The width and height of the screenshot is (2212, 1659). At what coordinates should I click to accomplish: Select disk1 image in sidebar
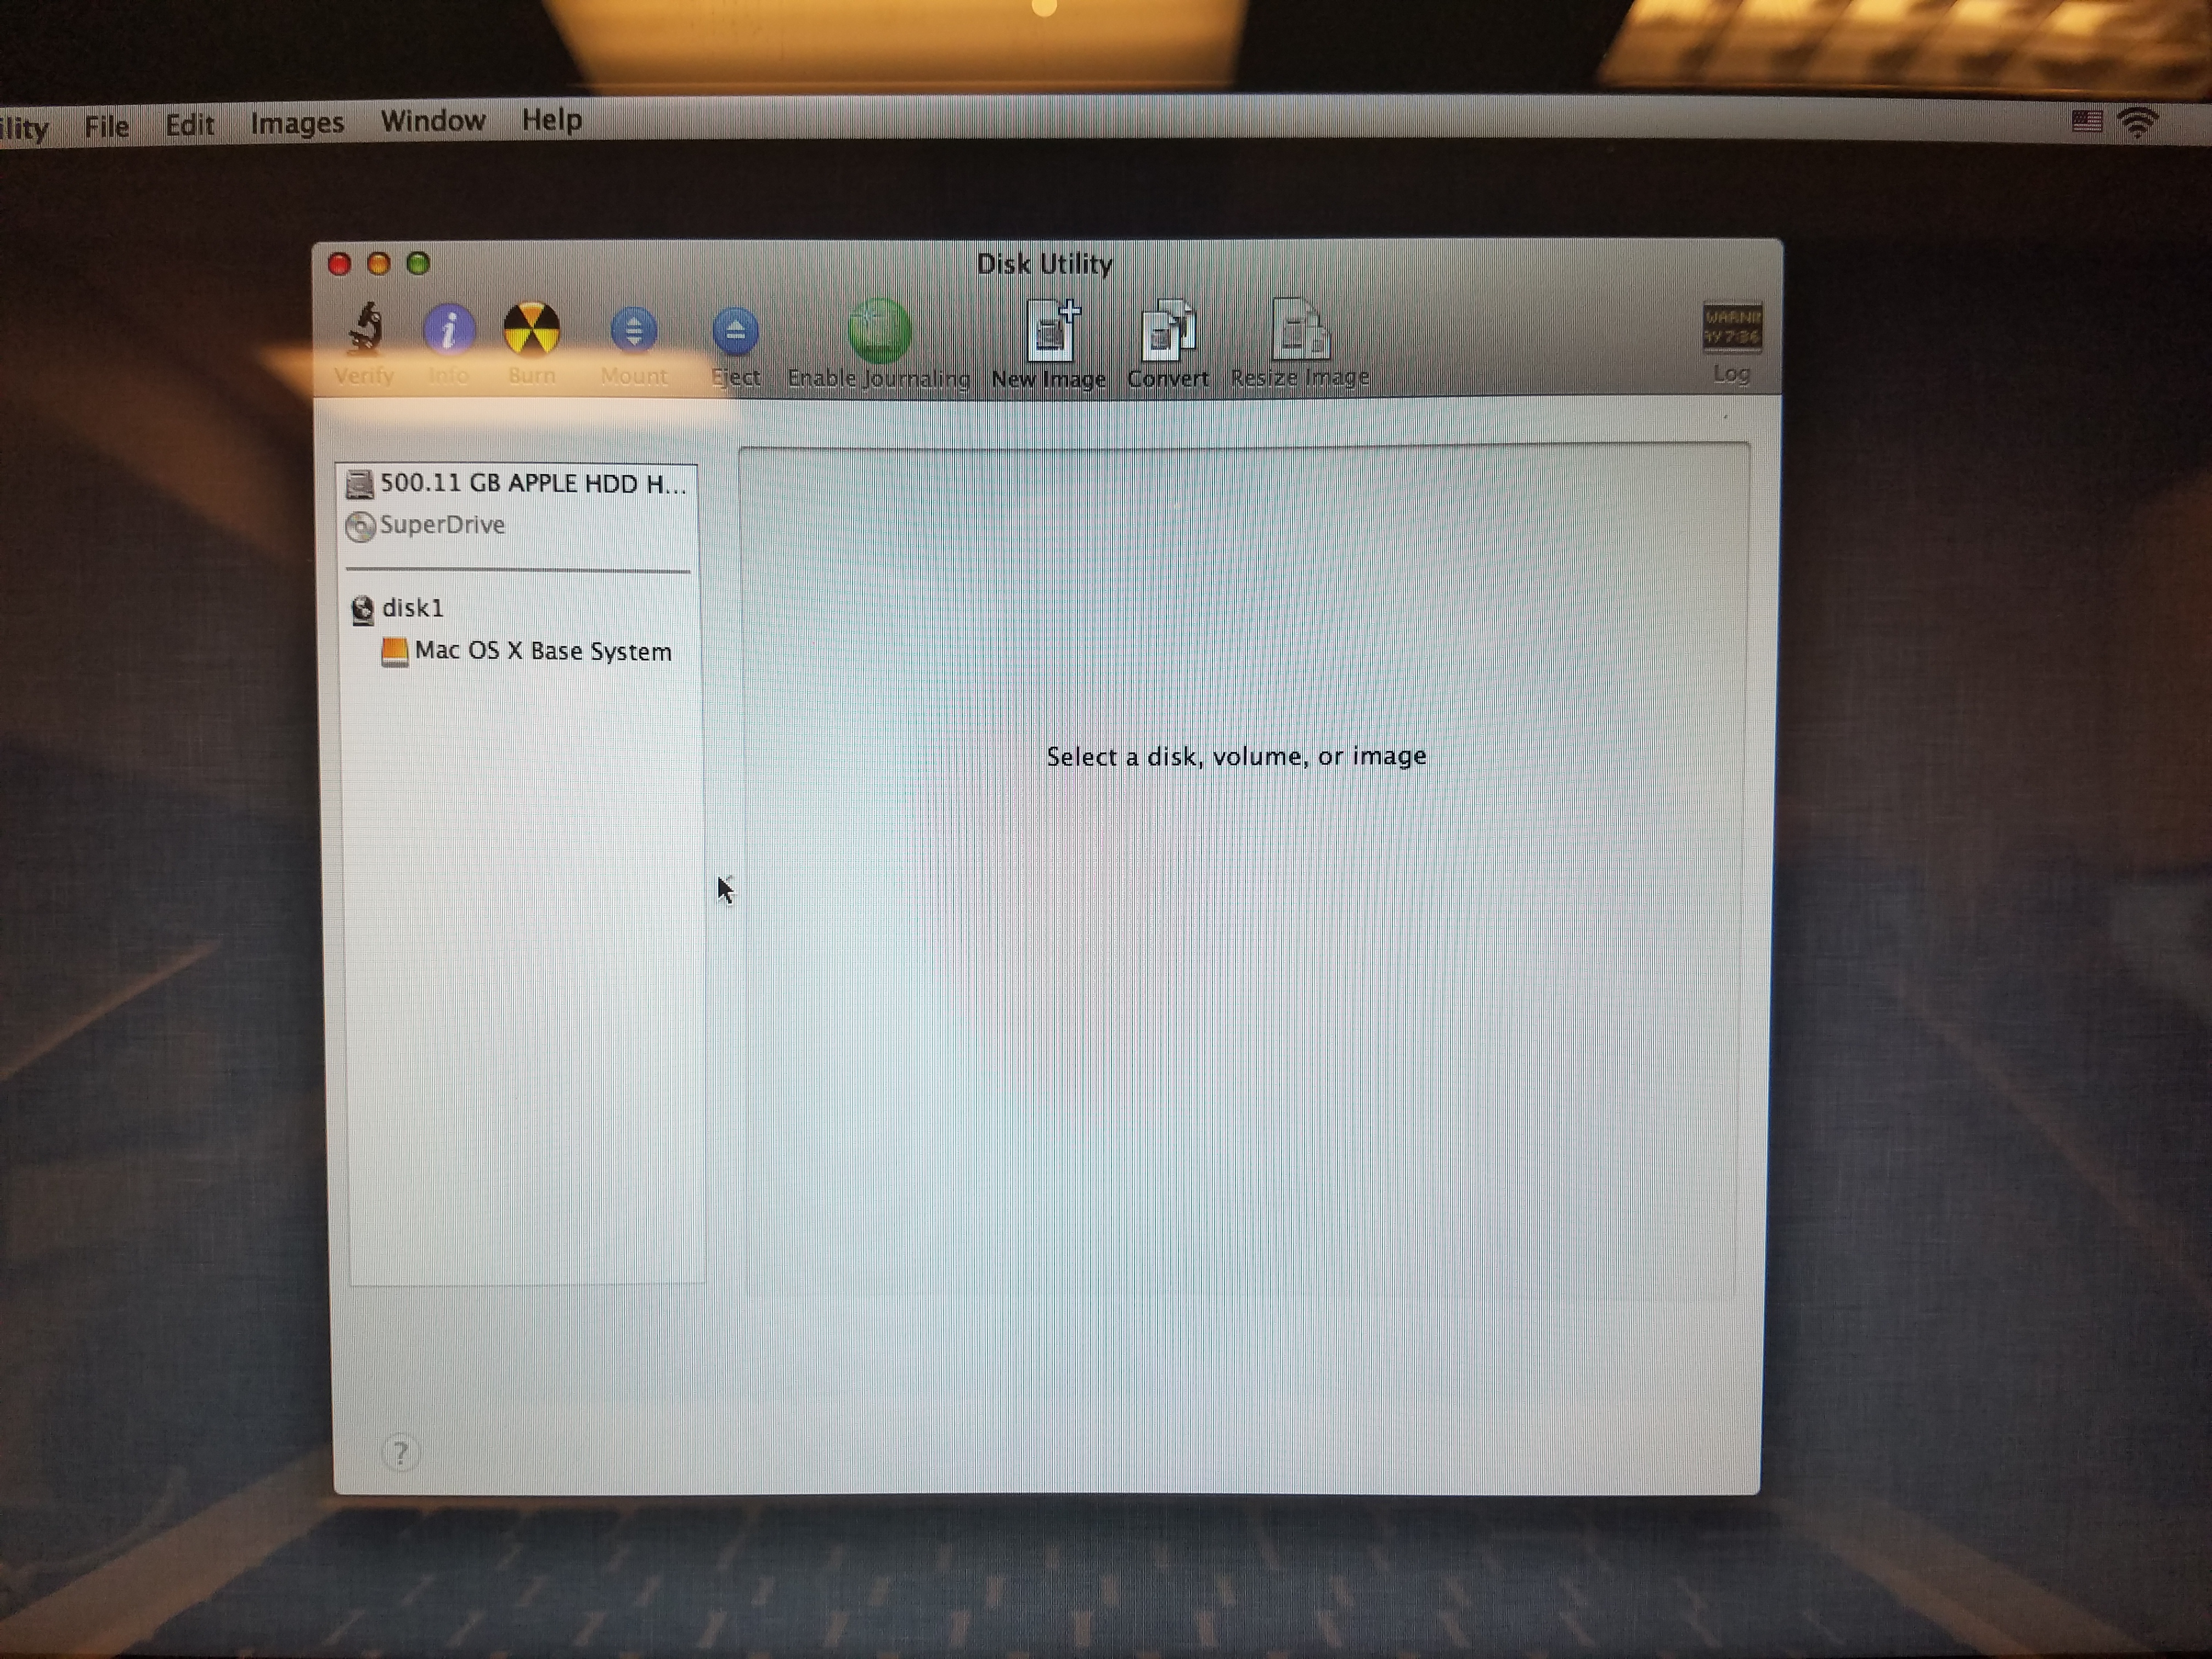pyautogui.click(x=412, y=608)
